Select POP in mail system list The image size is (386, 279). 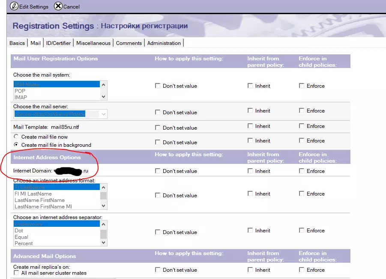[x=20, y=91]
